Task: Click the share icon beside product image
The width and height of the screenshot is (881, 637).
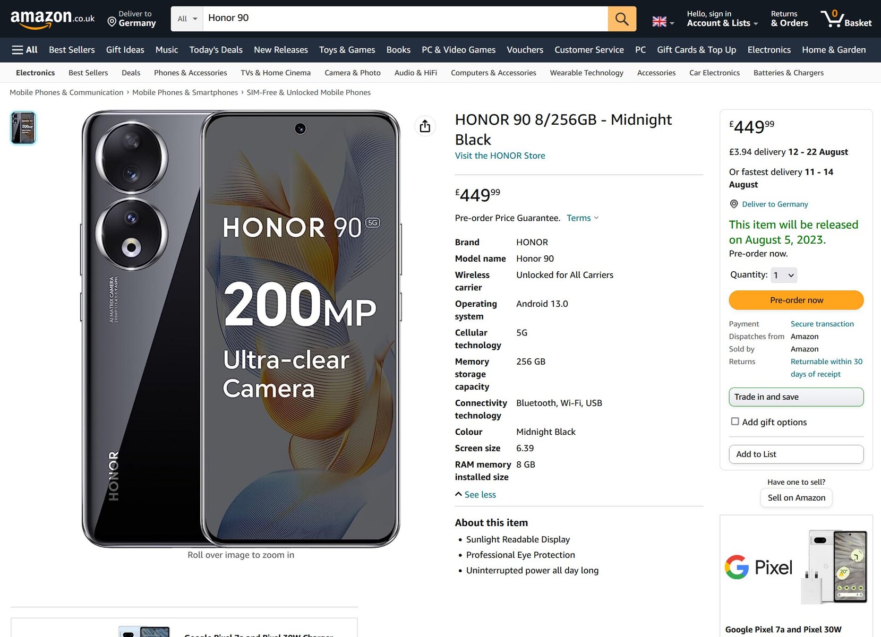Action: (x=425, y=126)
